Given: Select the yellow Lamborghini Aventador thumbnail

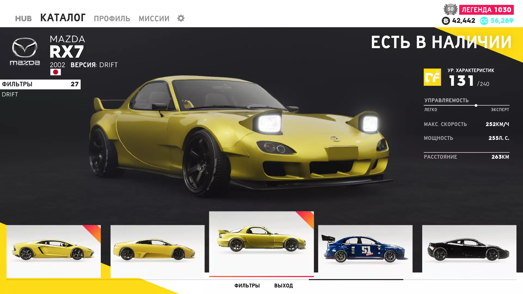Looking at the screenshot, I should (x=54, y=251).
